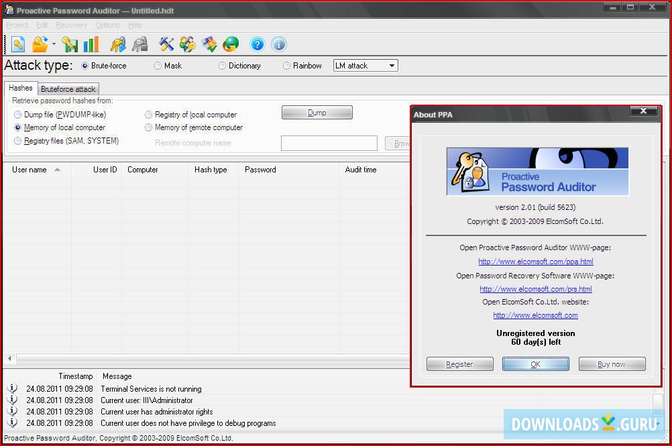The width and height of the screenshot is (672, 446).
Task: Open settings via hammer and wrench icon
Action: (x=166, y=44)
